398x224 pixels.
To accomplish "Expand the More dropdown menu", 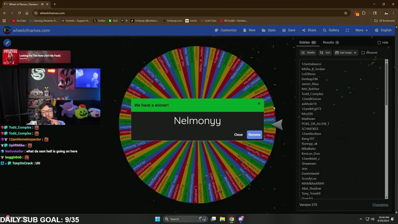I will 362,30.
